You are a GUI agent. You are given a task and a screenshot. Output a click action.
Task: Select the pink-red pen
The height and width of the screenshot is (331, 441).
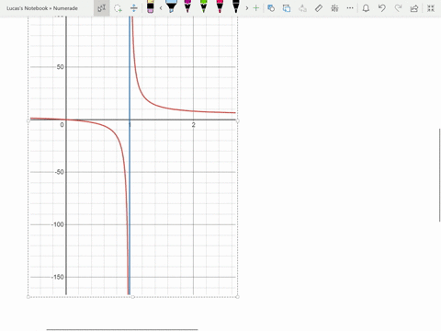tap(220, 6)
